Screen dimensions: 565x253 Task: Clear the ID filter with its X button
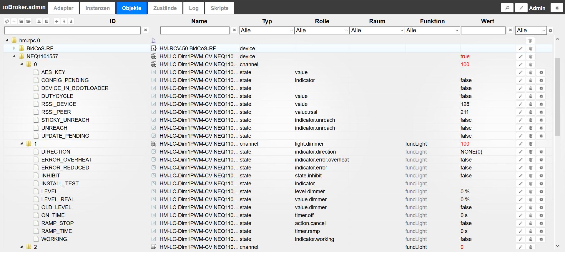pyautogui.click(x=145, y=30)
